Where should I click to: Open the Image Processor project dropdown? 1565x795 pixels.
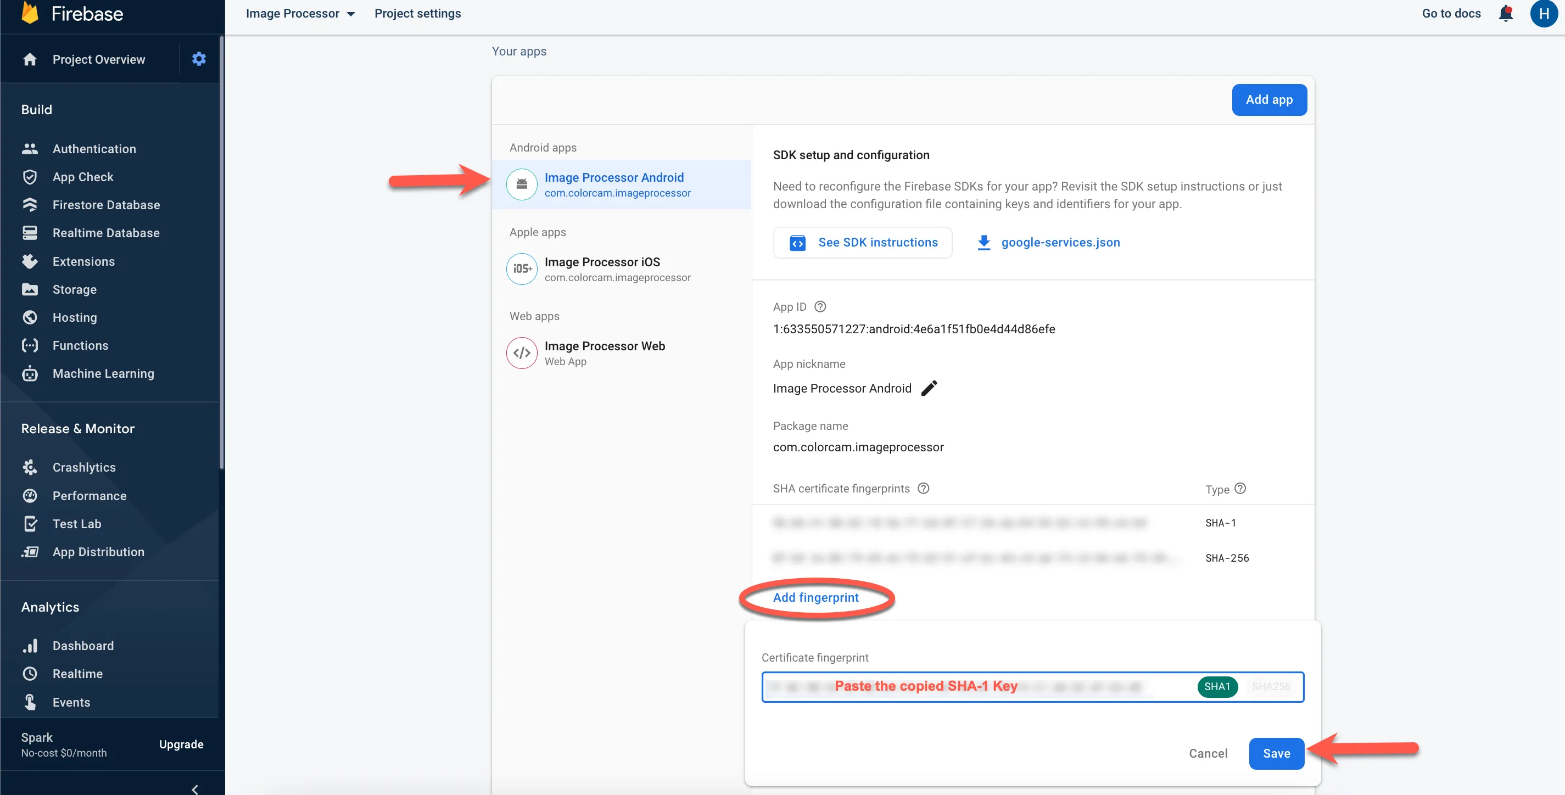(x=300, y=13)
